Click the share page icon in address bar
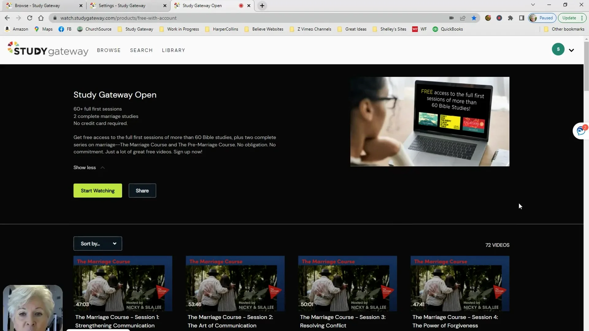This screenshot has height=331, width=589. [463, 18]
